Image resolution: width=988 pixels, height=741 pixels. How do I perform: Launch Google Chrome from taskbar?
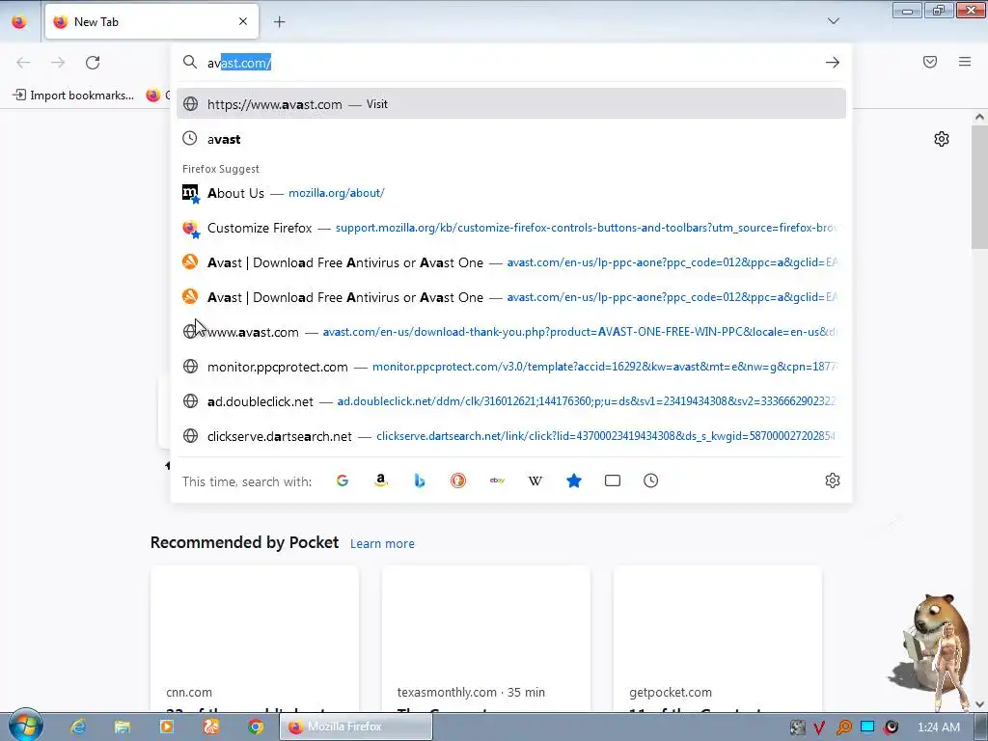256,727
